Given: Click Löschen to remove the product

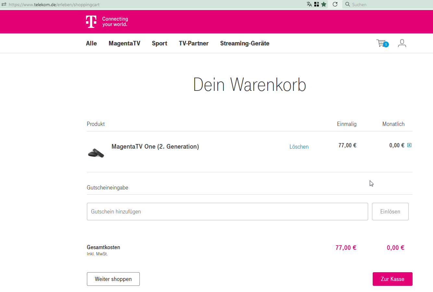Looking at the screenshot, I should point(299,147).
